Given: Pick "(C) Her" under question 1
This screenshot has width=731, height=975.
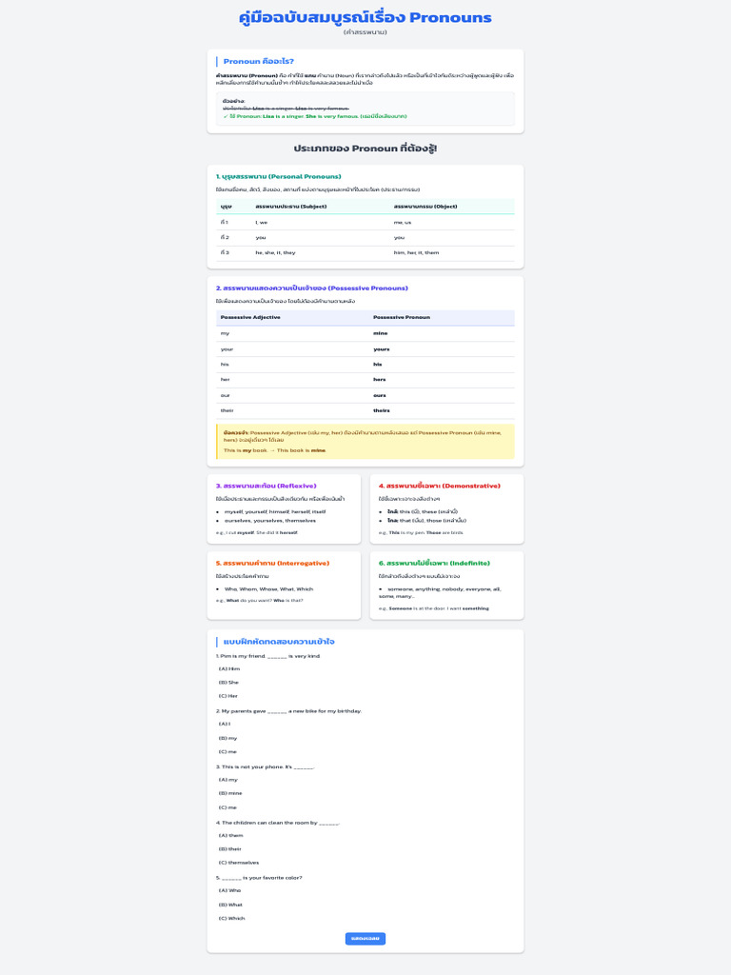Looking at the screenshot, I should [229, 695].
